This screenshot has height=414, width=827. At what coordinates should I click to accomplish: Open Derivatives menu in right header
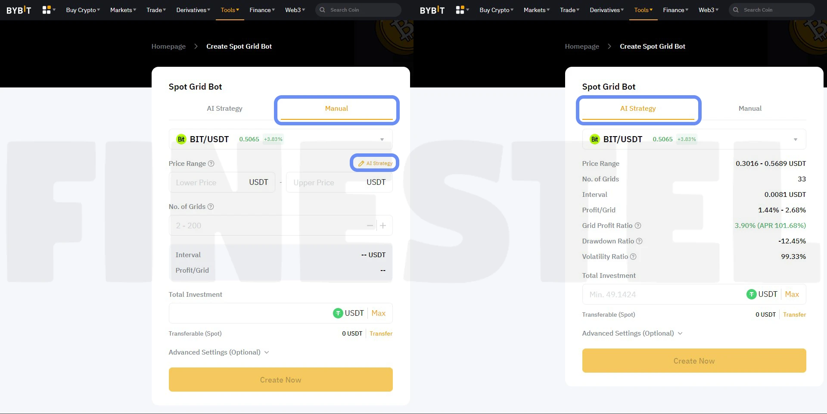pos(607,10)
